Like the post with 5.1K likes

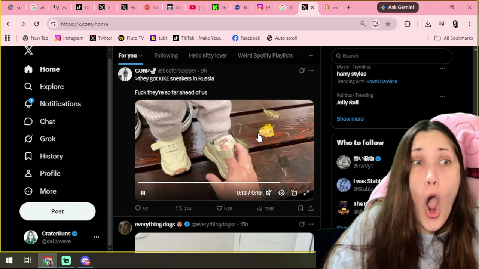tap(225, 208)
